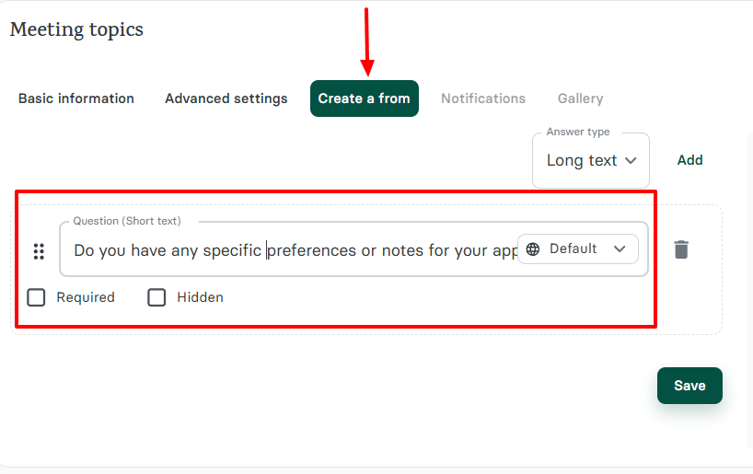The width and height of the screenshot is (753, 474).
Task: Switch to the Basic information tab
Action: tap(76, 98)
